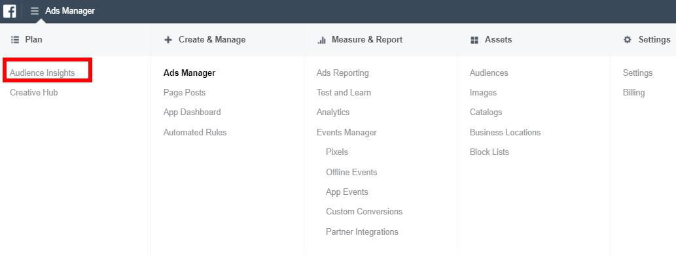Open Partner Integrations
The width and height of the screenshot is (676, 255).
(362, 231)
